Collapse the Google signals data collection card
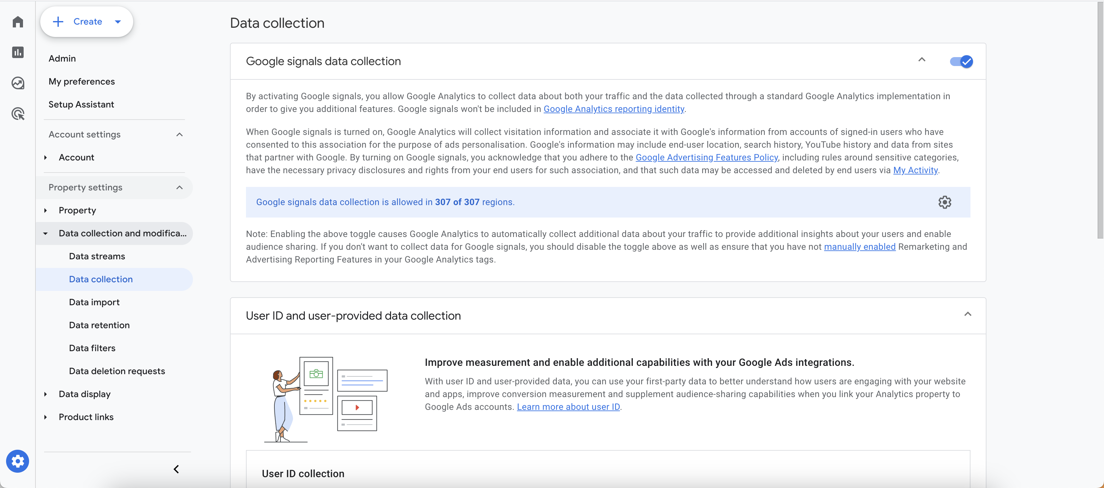Screen dimensions: 1104x488 [x=922, y=60]
